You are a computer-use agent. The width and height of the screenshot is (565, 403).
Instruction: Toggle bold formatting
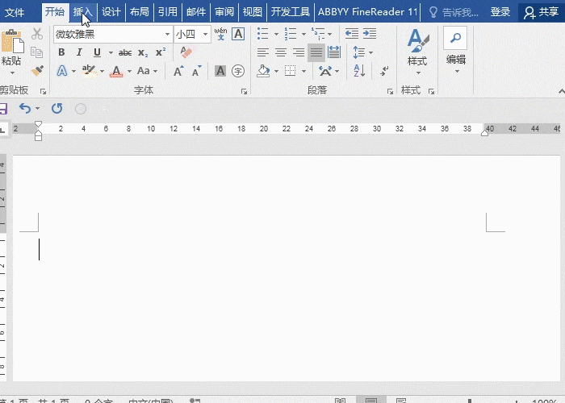click(61, 52)
